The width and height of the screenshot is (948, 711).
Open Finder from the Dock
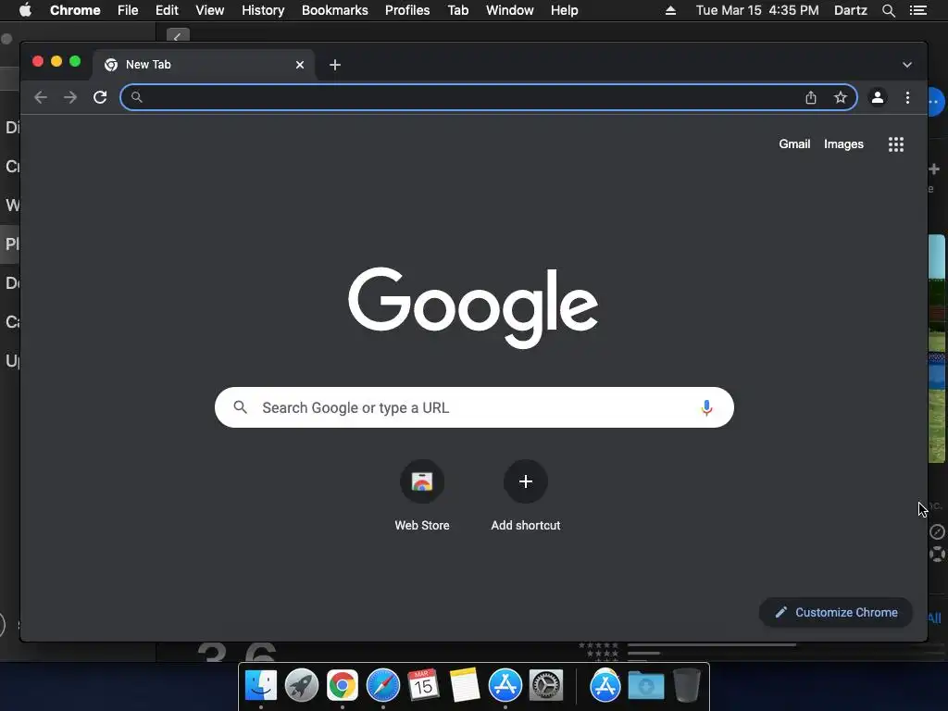point(261,686)
